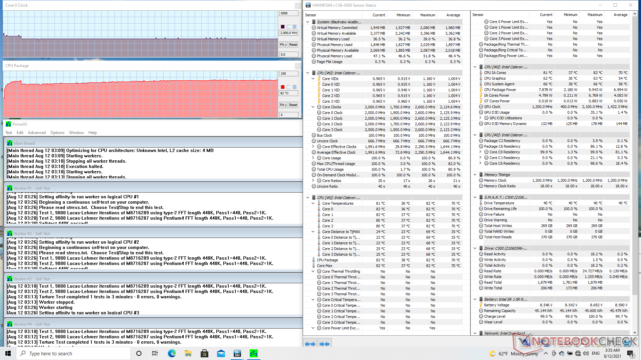The image size is (641, 360).
Task: Click Reset in CPU Package graph
Action: tap(293, 105)
